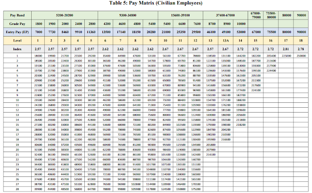Select the Pay Band header cell
The width and height of the screenshot is (312, 193).
(18, 15)
